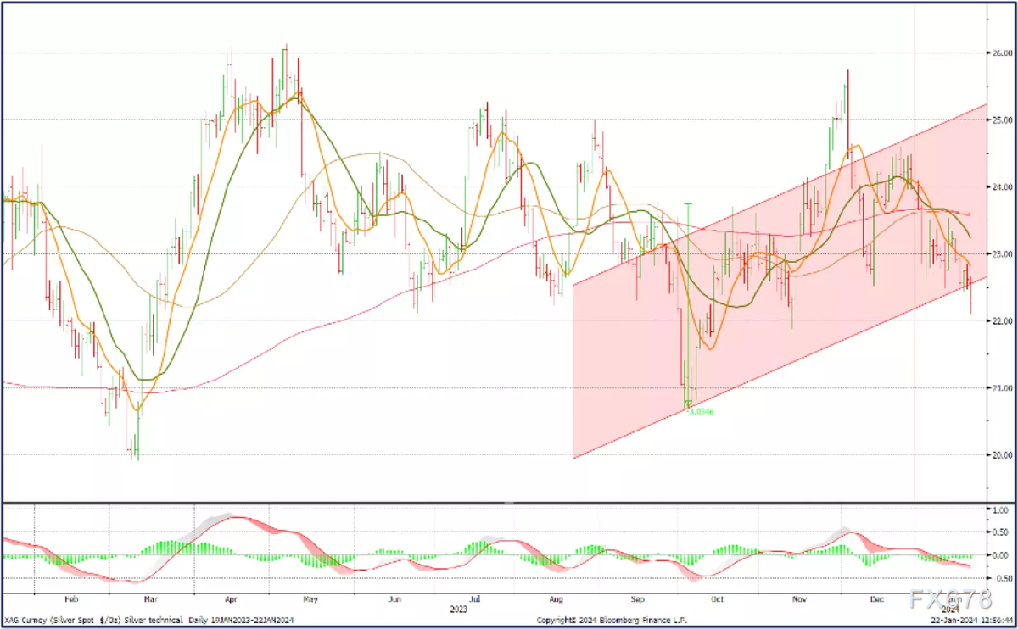Click the green low-price annotation near September bottom

pyautogui.click(x=700, y=411)
